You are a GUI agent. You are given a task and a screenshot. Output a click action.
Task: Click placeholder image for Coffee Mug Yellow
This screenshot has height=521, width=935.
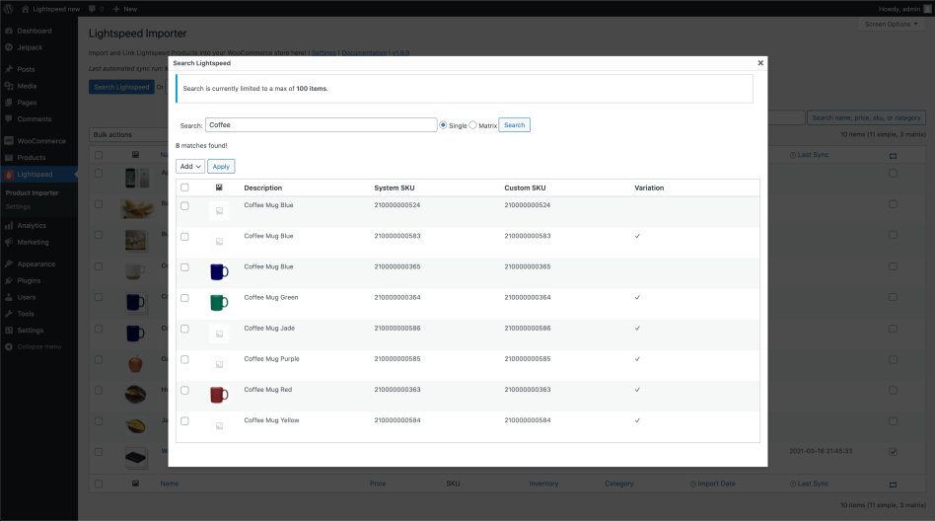219,425
